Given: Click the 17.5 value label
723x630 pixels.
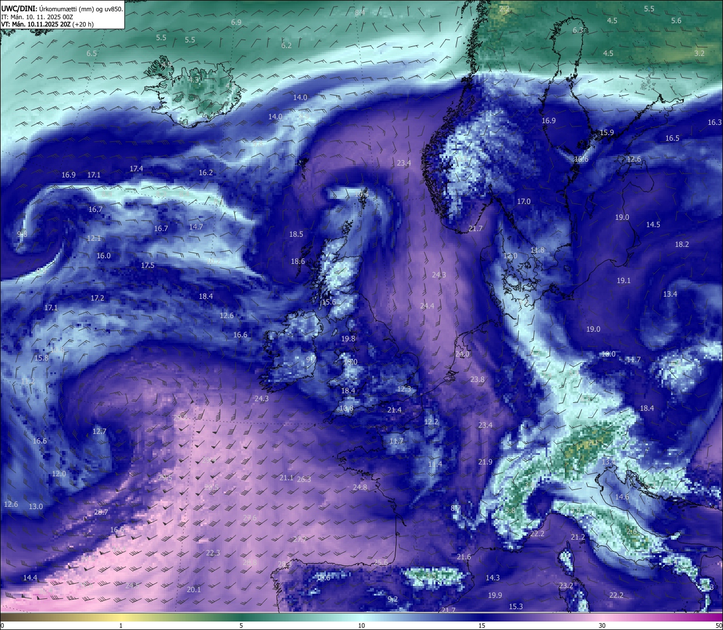Looking at the screenshot, I should 147,265.
